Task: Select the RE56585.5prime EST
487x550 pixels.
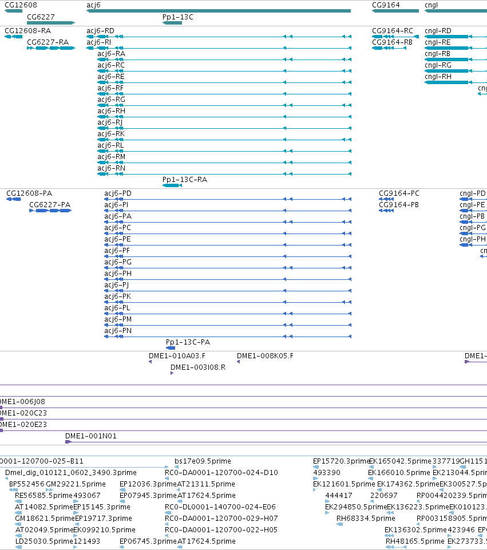Action: pyautogui.click(x=18, y=501)
